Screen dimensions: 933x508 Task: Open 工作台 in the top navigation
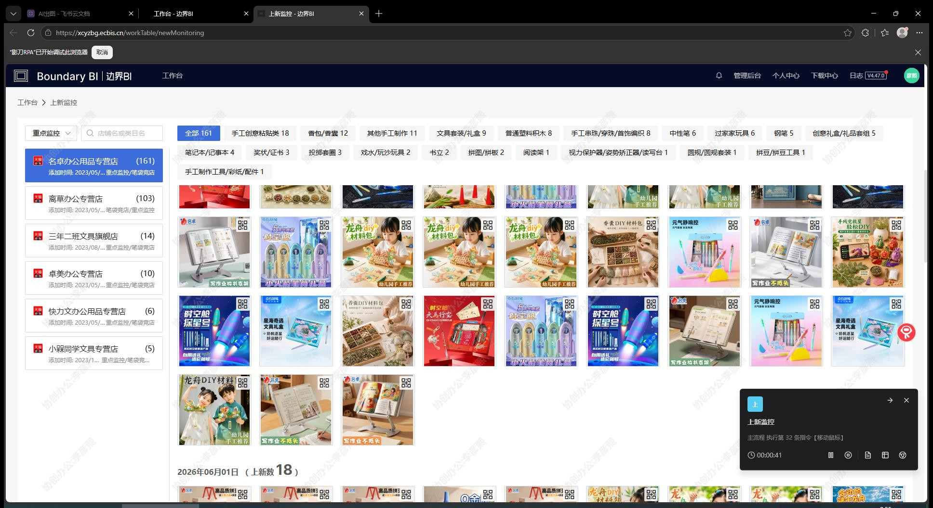[x=173, y=76]
